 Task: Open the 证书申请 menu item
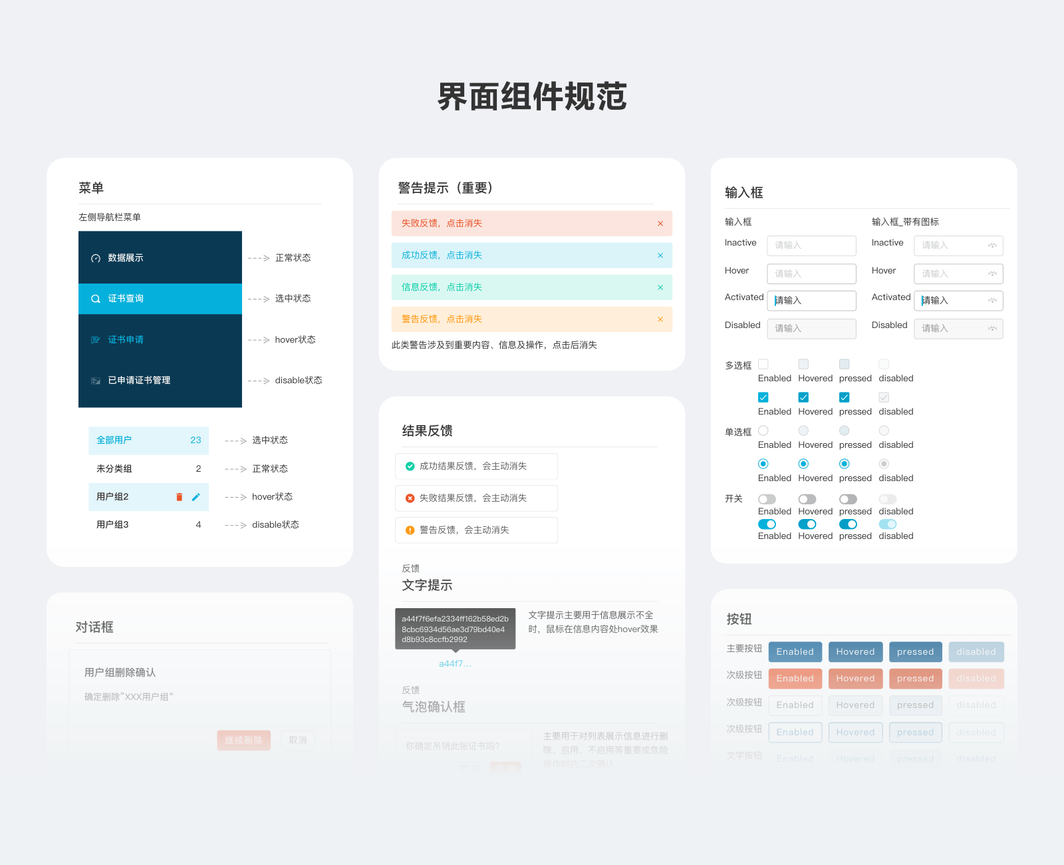[160, 340]
